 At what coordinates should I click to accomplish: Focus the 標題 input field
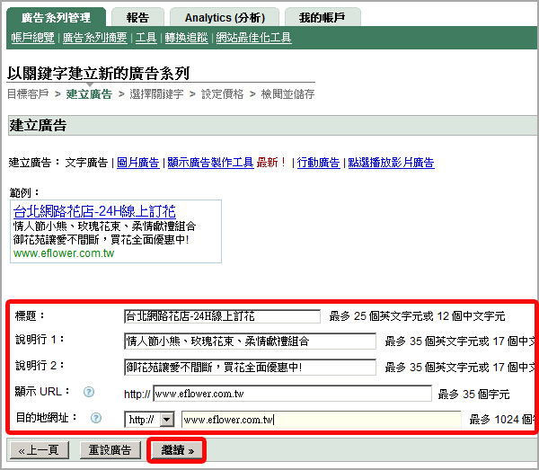point(222,316)
